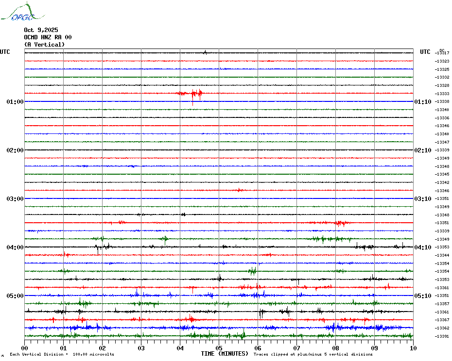Click the x-axis minute label "08"
The width and height of the screenshot is (452, 361).
[335, 348]
